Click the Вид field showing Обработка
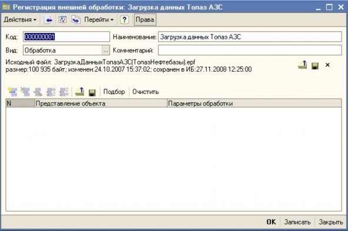The image size is (348, 231). pos(63,50)
